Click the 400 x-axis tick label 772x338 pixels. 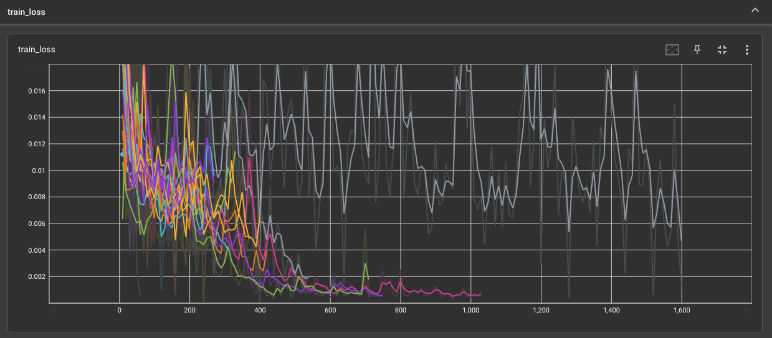pos(260,310)
